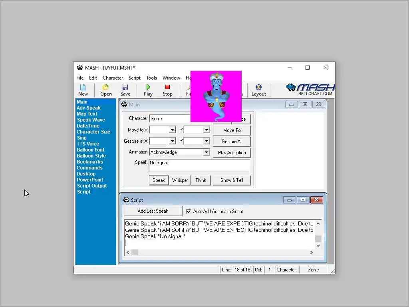Click the Genie character image
The width and height of the screenshot is (409, 307).
tap(216, 96)
